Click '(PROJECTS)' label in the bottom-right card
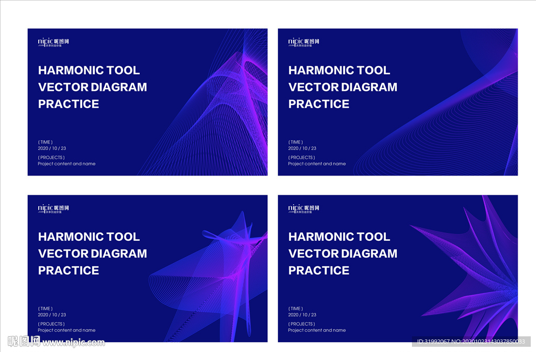 click(301, 324)
